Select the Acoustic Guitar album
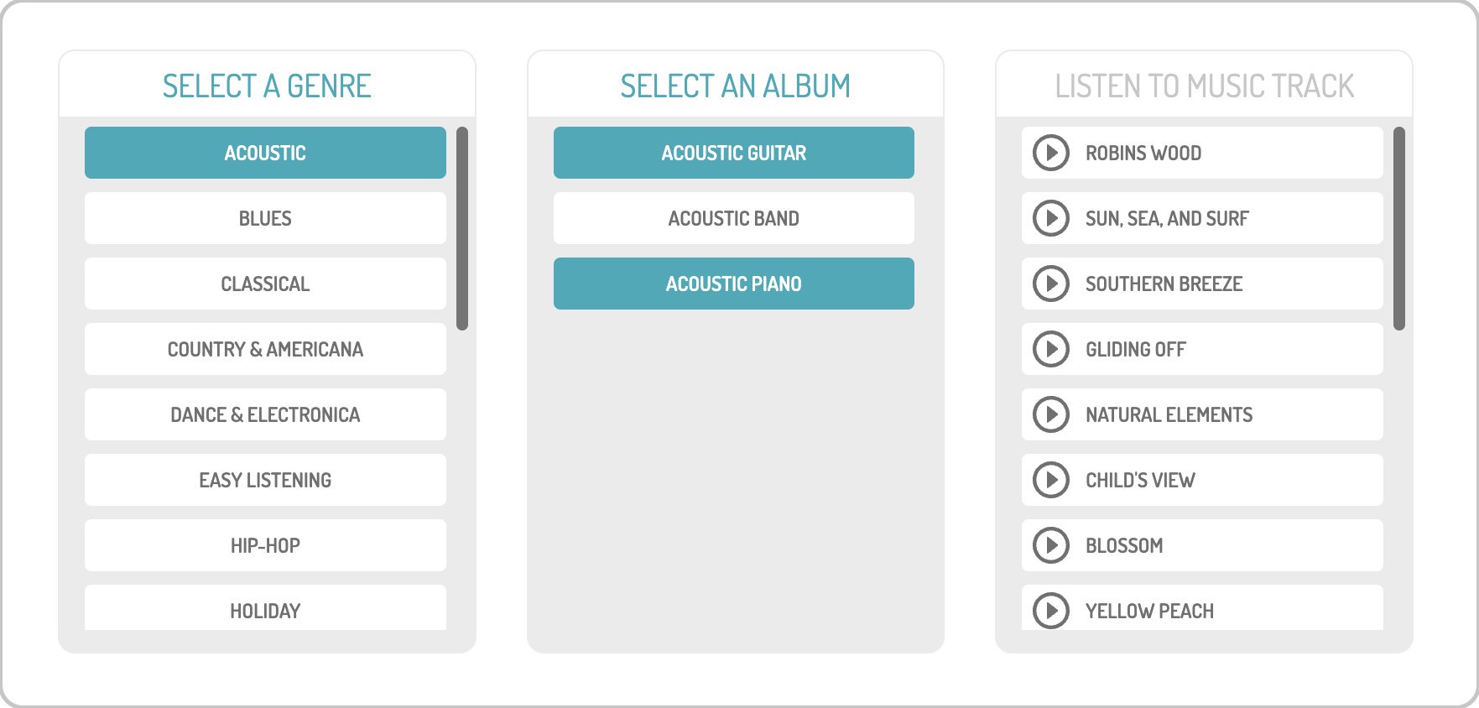 click(x=733, y=153)
